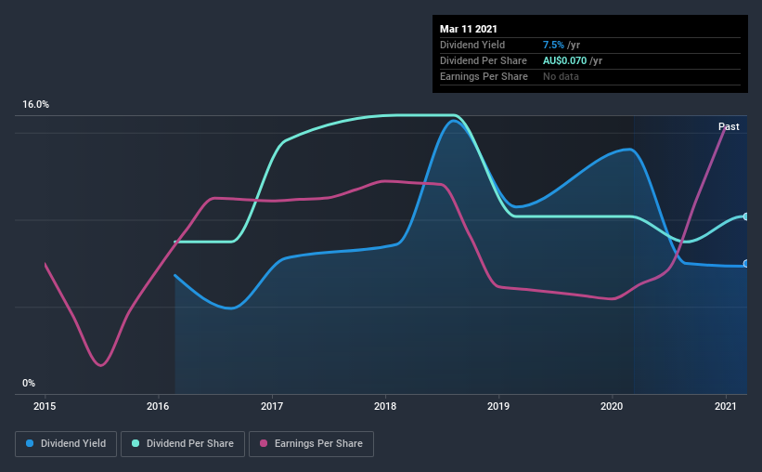Click the AU$0.070 dividend value
Image resolution: width=762 pixels, height=472 pixels.
(564, 60)
